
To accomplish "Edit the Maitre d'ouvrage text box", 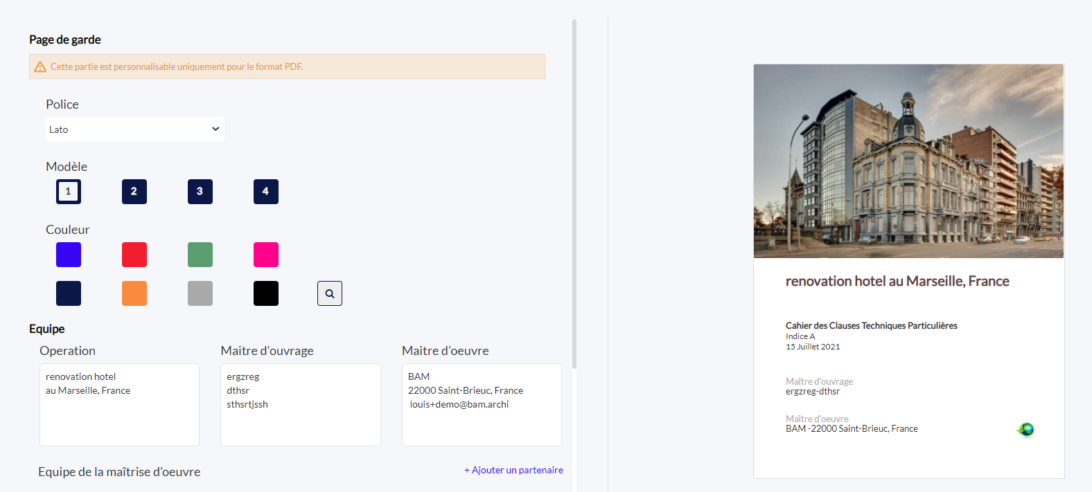I will coord(301,405).
